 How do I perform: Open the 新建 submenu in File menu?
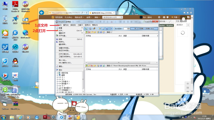click(69, 28)
